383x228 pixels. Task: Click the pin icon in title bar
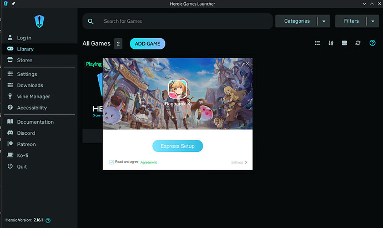(x=13, y=4)
